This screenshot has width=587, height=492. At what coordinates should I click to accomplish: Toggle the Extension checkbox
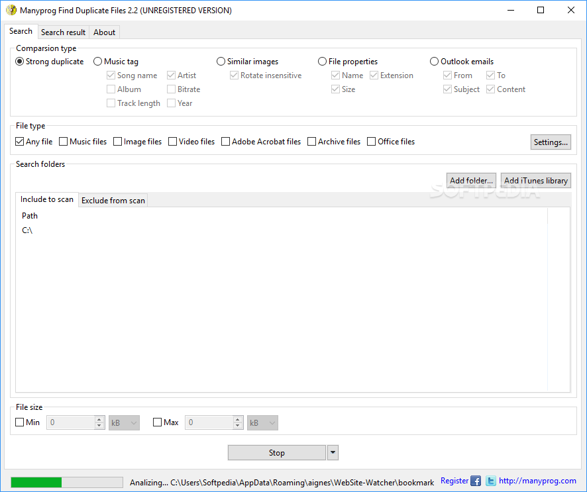tap(392, 75)
